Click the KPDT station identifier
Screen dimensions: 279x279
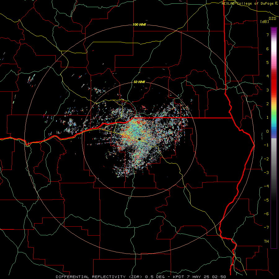click(x=179, y=277)
